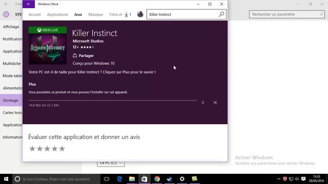This screenshot has width=328, height=184.
Task: Open File Explorer from taskbar
Action: (x=132, y=179)
